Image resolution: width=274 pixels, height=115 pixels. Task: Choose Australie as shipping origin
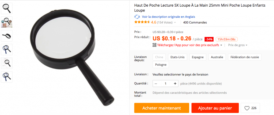click(x=217, y=57)
